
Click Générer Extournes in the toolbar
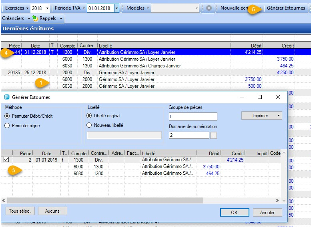click(x=286, y=8)
